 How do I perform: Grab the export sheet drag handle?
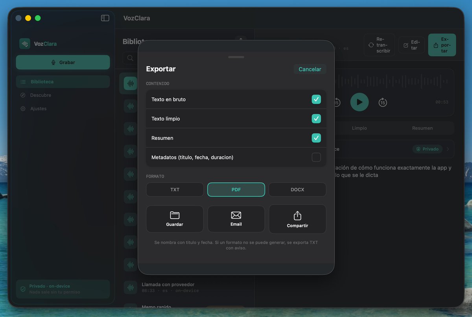click(236, 57)
